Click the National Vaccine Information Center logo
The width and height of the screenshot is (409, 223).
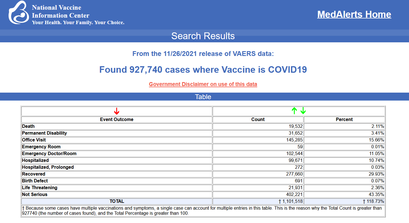(x=19, y=13)
